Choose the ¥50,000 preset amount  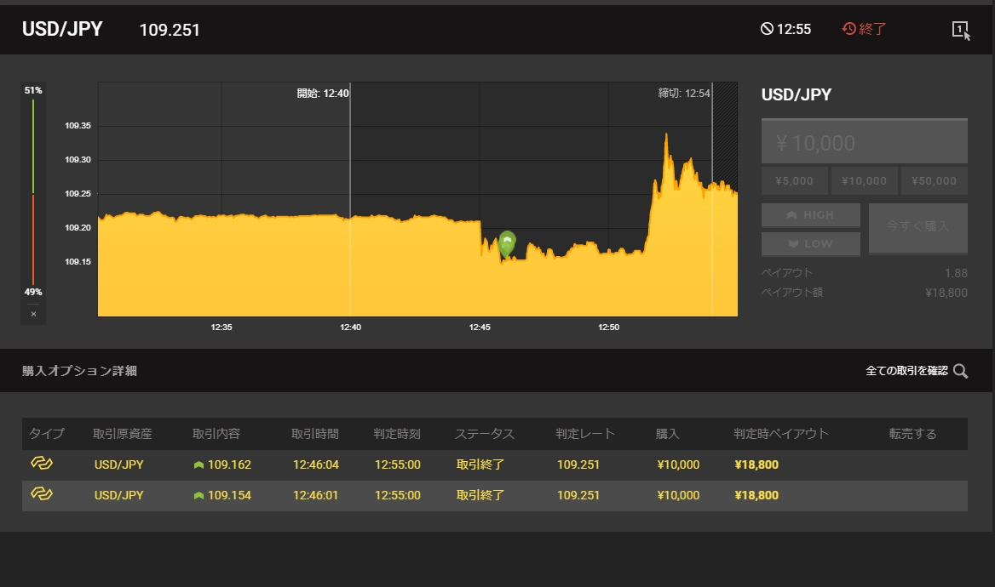(935, 181)
